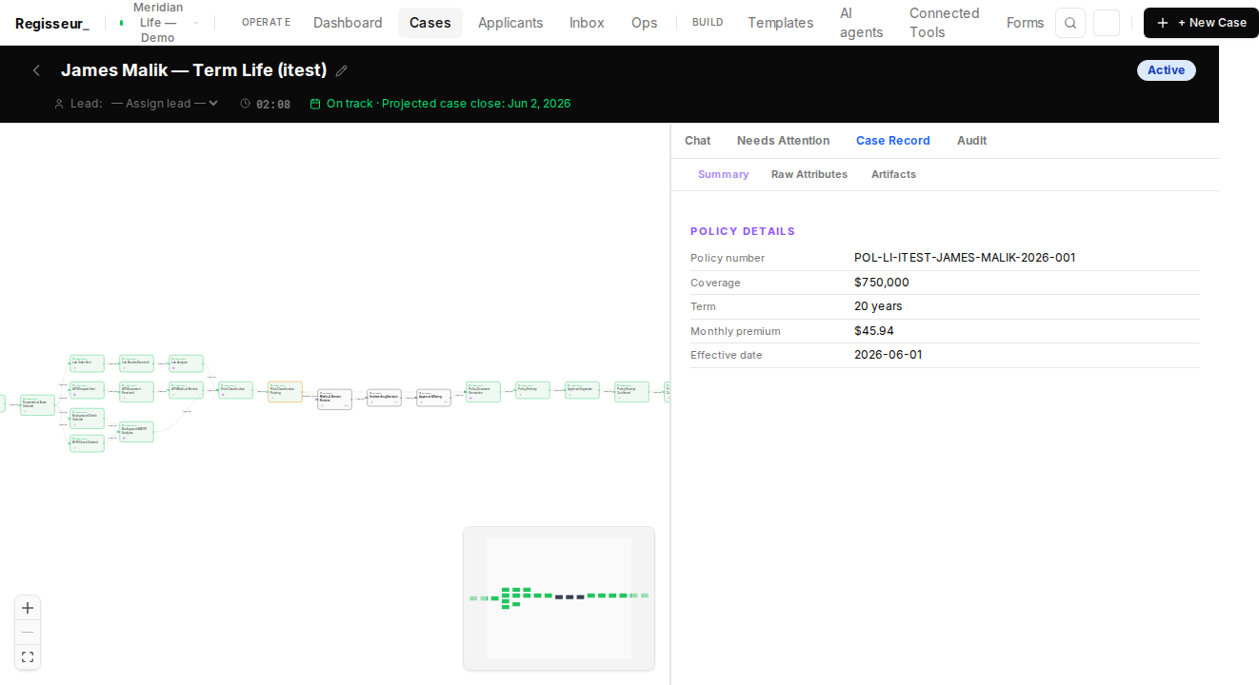Image resolution: width=1259 pixels, height=685 pixels.
Task: Open search with the magnifier icon
Action: click(1070, 23)
